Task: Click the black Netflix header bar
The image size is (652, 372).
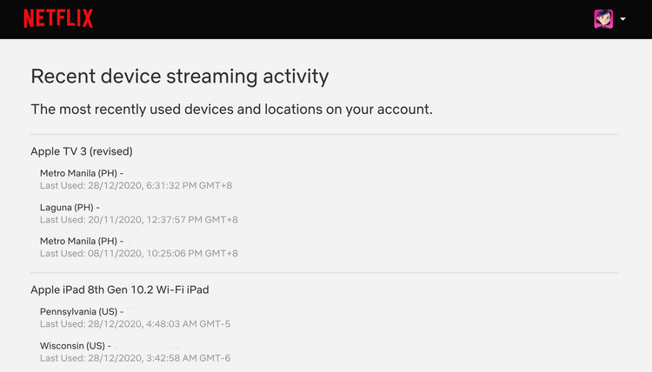Action: (x=326, y=19)
